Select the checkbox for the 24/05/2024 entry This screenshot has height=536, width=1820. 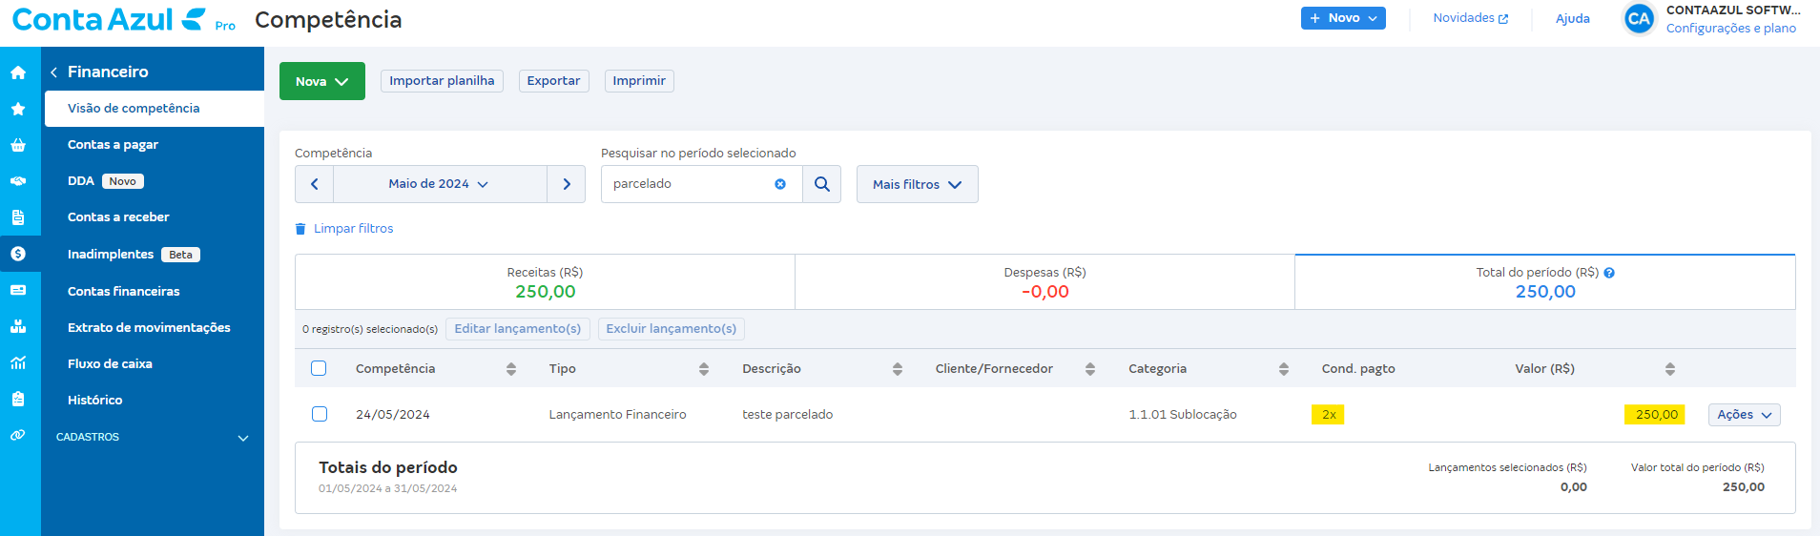320,414
